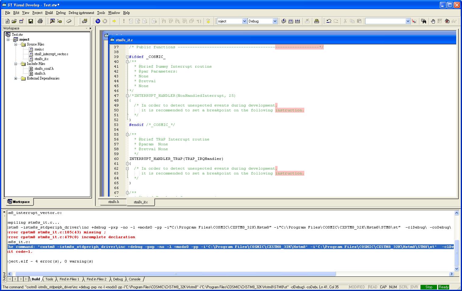The width and height of the screenshot is (462, 291).
Task: Click the Rebuild all toolbar icon
Action: tap(298, 21)
